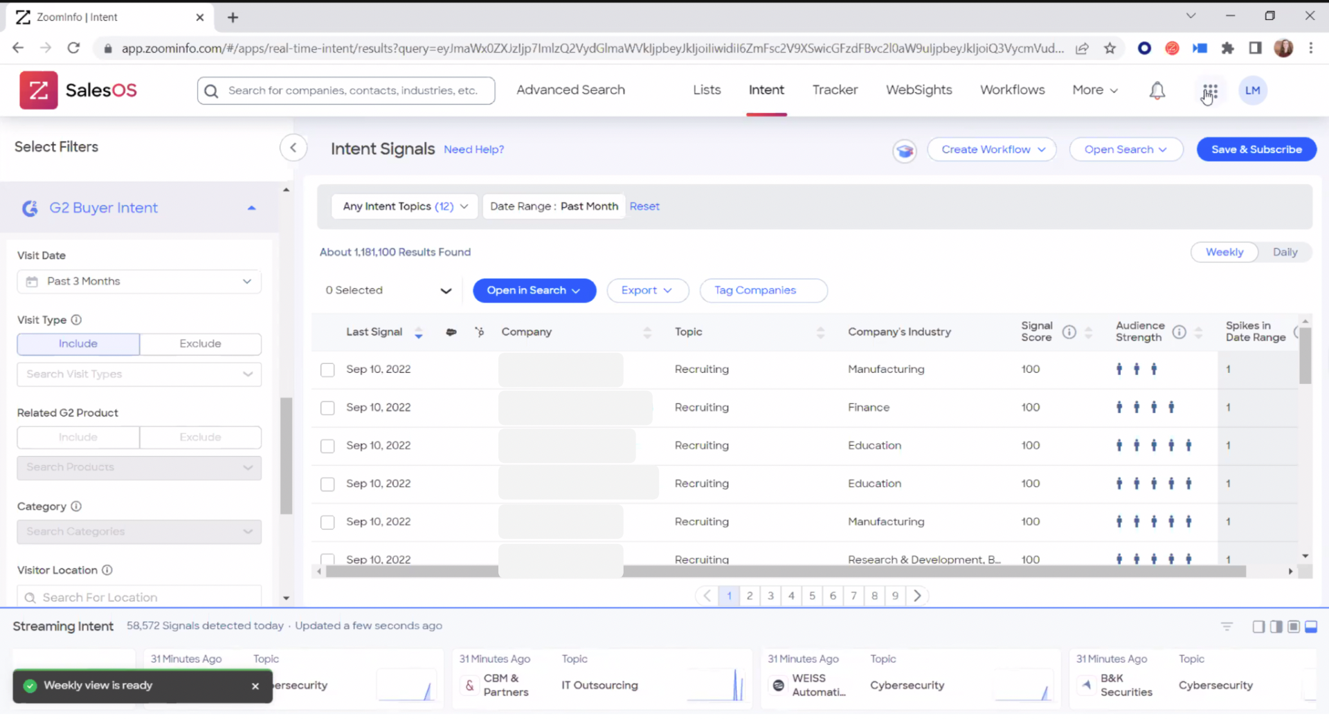
Task: Show info for Visitor Location
Action: coord(107,570)
